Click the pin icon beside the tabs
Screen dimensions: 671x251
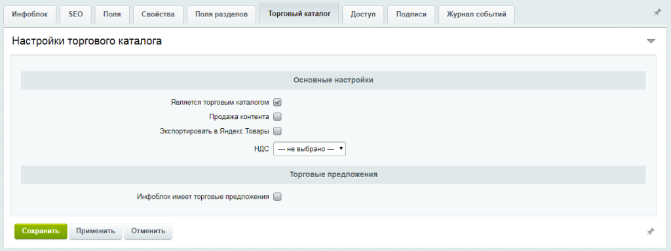[x=657, y=13]
